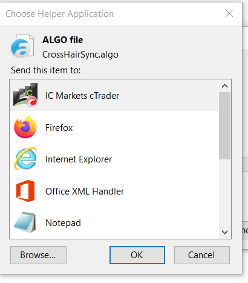
Task: Close the Choose Helper Application dialog
Action: point(229,13)
